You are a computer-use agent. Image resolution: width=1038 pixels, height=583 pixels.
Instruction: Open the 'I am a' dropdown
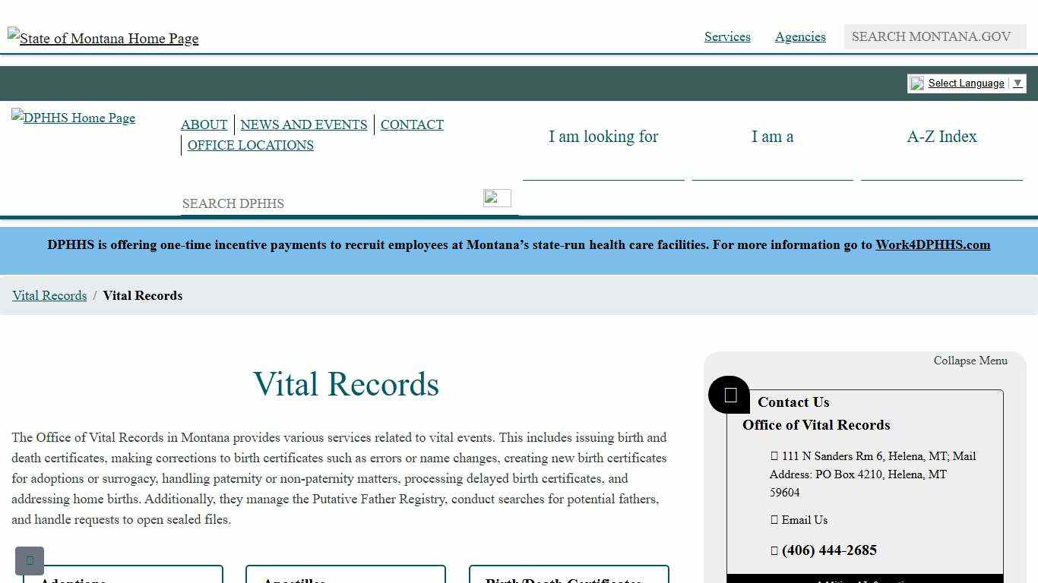772,137
